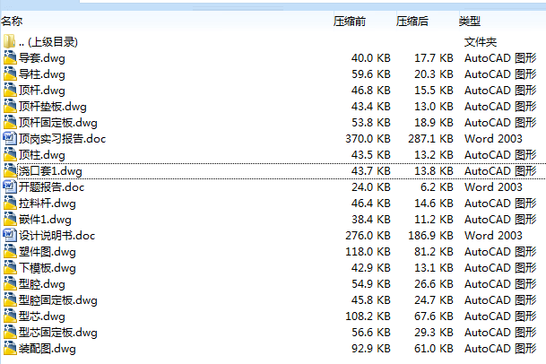Screen dimensions: 546x364
Task: Sort by the 压缩前 column header
Action: (x=350, y=22)
